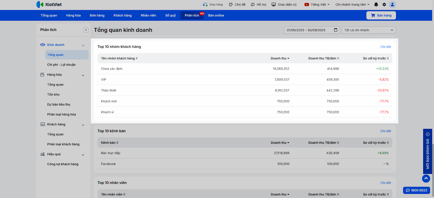Select Phân loại hàng hóa in sidebar
Image resolution: width=434 pixels, height=198 pixels.
point(62,114)
